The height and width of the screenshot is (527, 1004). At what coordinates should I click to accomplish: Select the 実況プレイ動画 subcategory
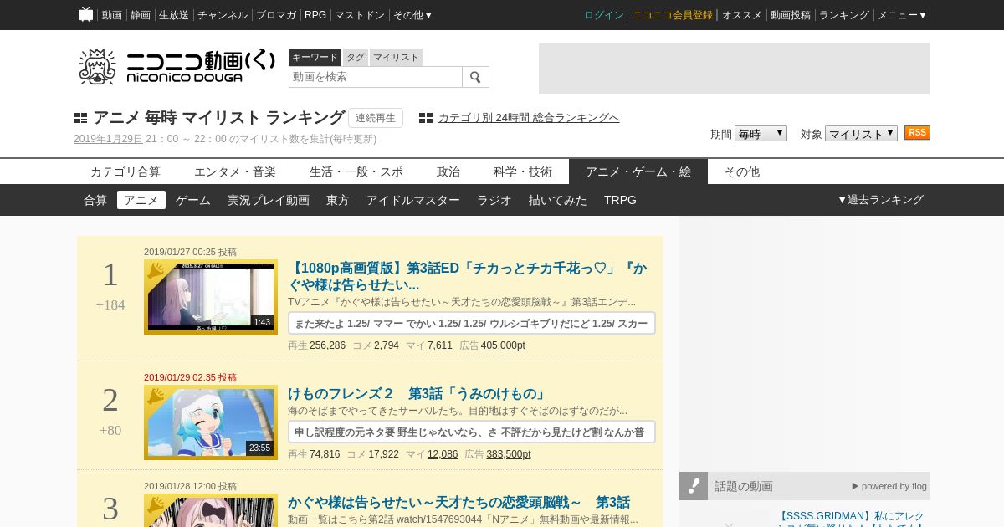pyautogui.click(x=269, y=200)
